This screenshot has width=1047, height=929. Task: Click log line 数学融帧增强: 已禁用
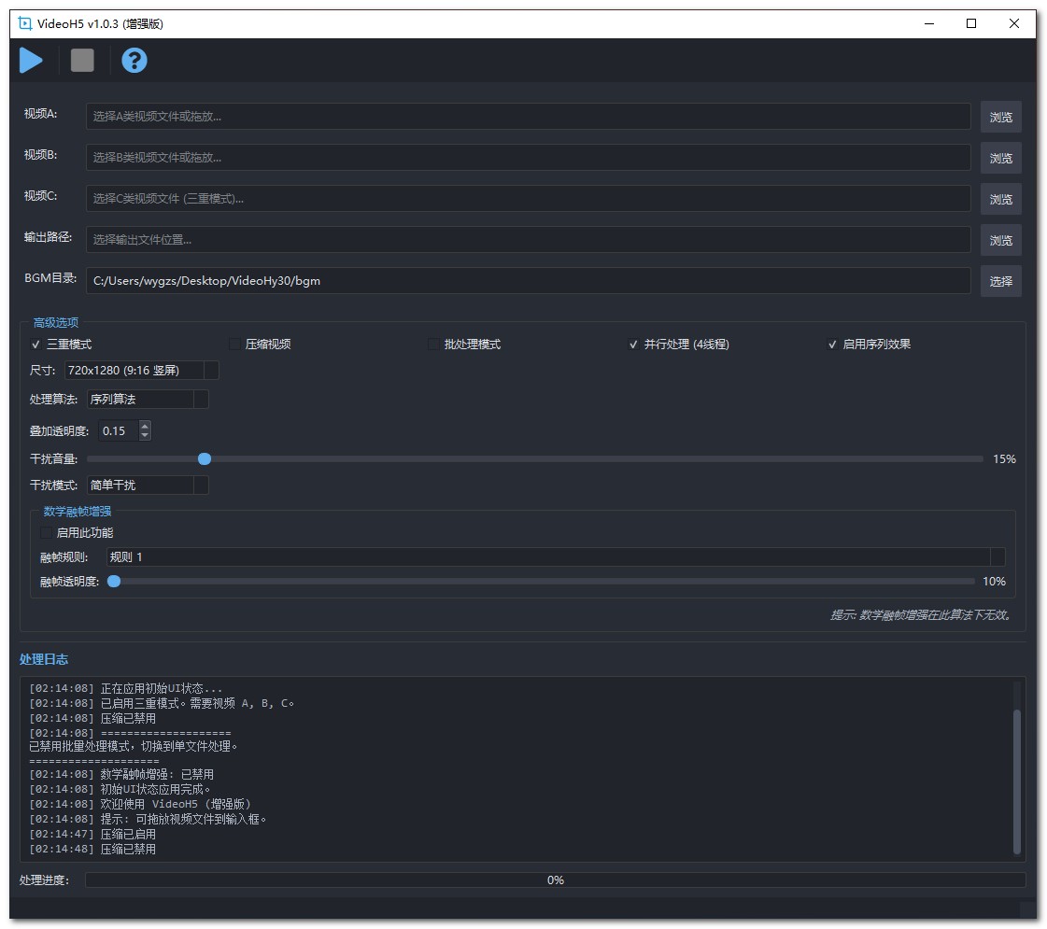click(120, 774)
